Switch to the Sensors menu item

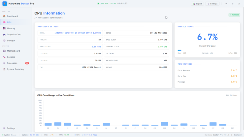[x=11, y=57]
